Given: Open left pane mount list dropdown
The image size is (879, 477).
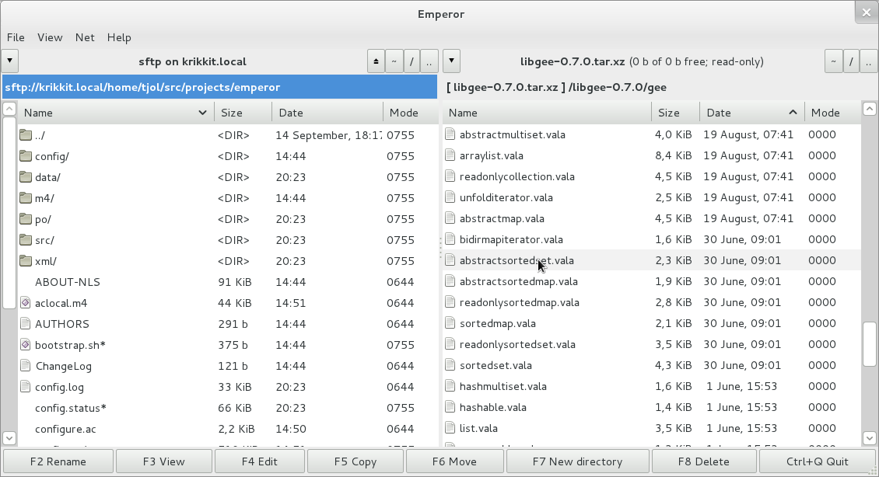Looking at the screenshot, I should (x=10, y=61).
